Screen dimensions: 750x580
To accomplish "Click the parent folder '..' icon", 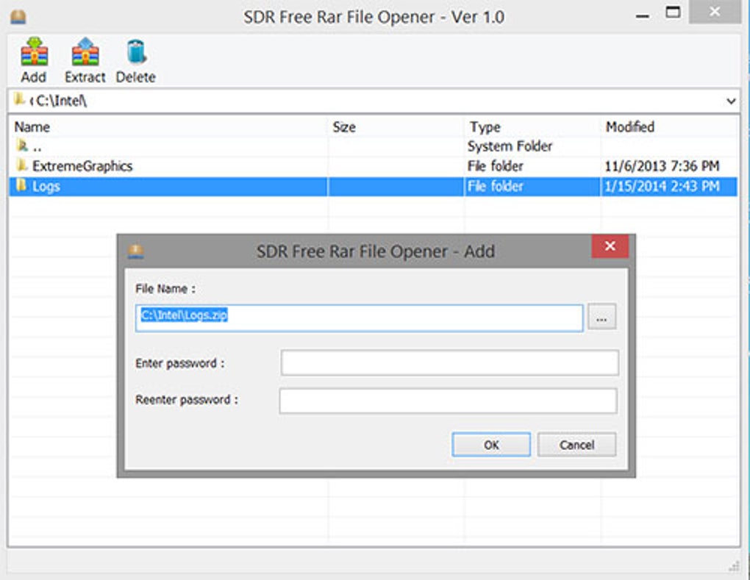I will (x=22, y=144).
